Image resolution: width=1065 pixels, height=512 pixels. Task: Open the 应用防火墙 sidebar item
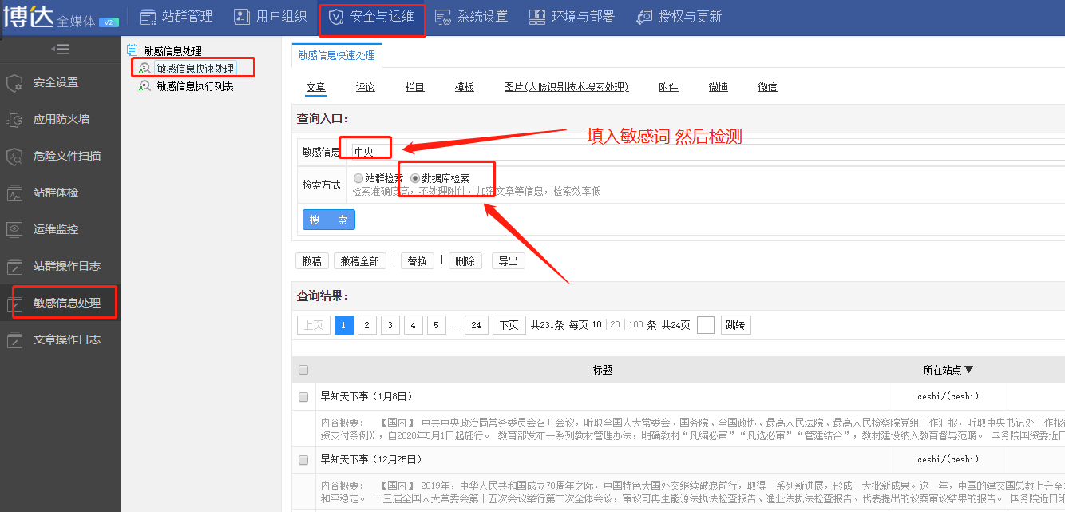click(61, 120)
